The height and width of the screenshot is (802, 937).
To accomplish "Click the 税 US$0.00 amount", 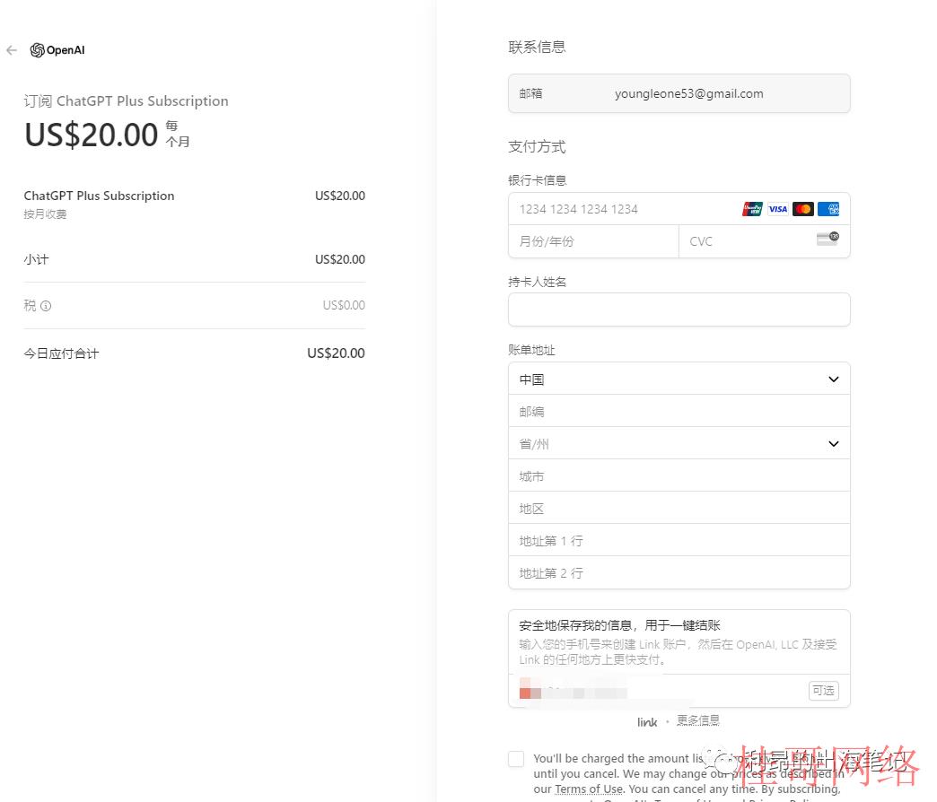I will click(344, 305).
